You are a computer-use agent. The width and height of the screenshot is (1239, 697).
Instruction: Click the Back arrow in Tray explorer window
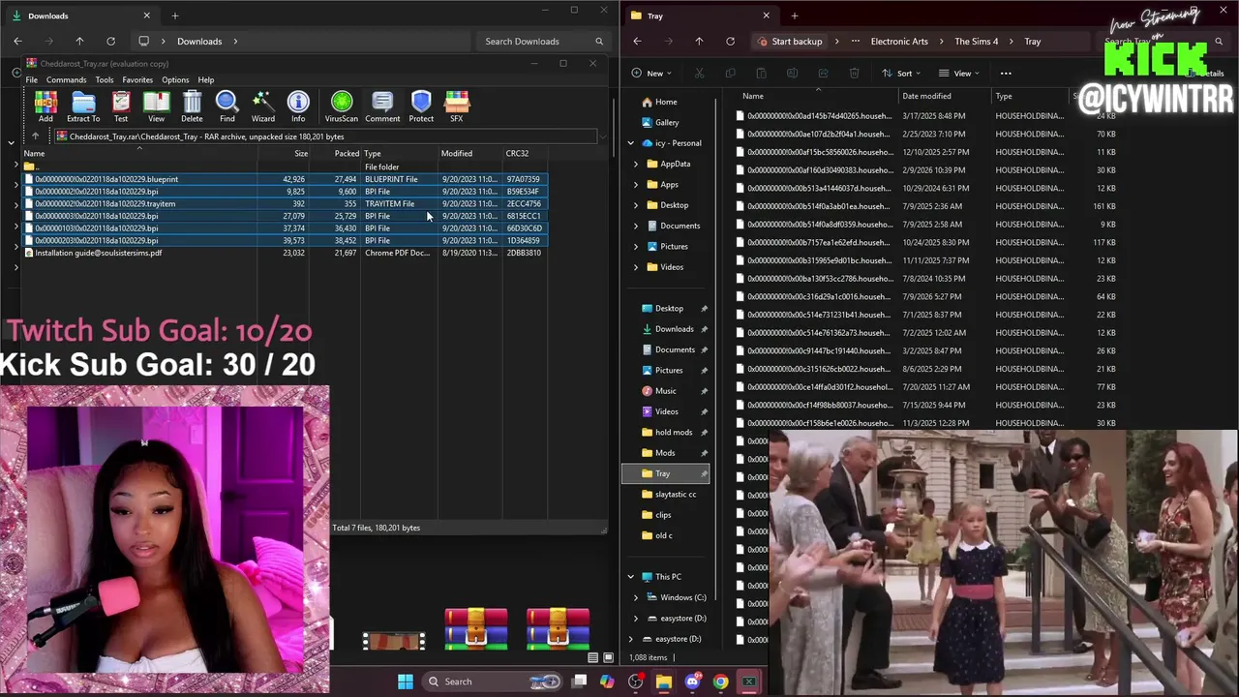click(637, 42)
